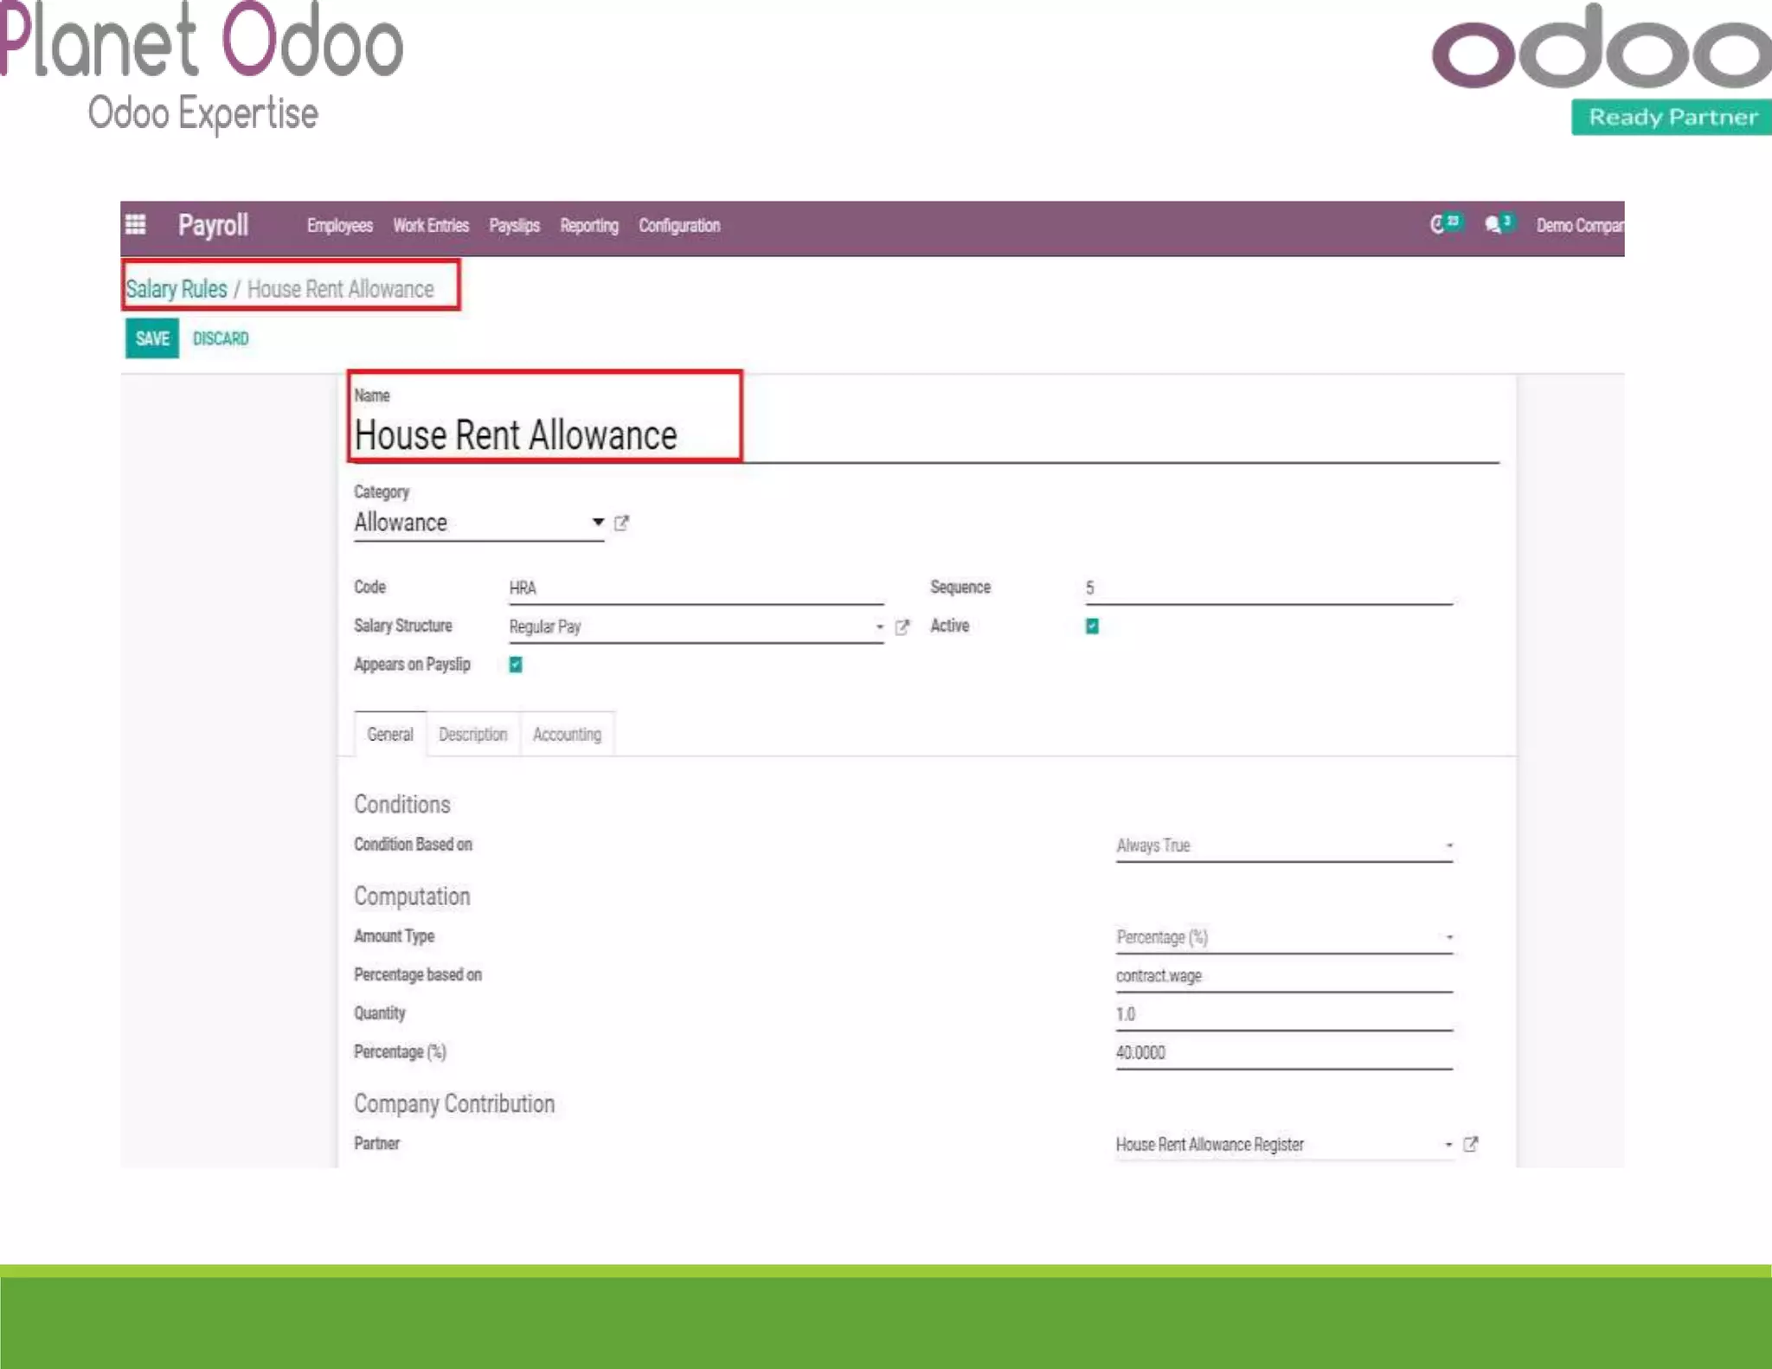Switch to the Accounting tab

pyautogui.click(x=567, y=734)
